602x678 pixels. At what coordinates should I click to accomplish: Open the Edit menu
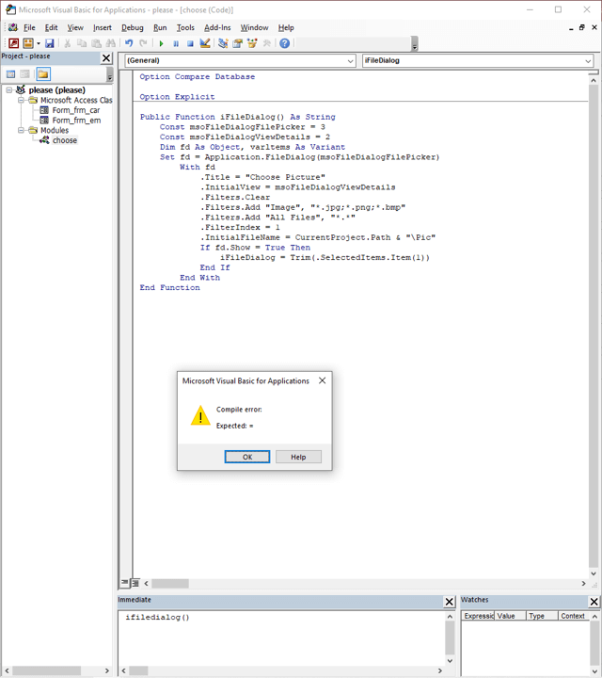(x=52, y=27)
